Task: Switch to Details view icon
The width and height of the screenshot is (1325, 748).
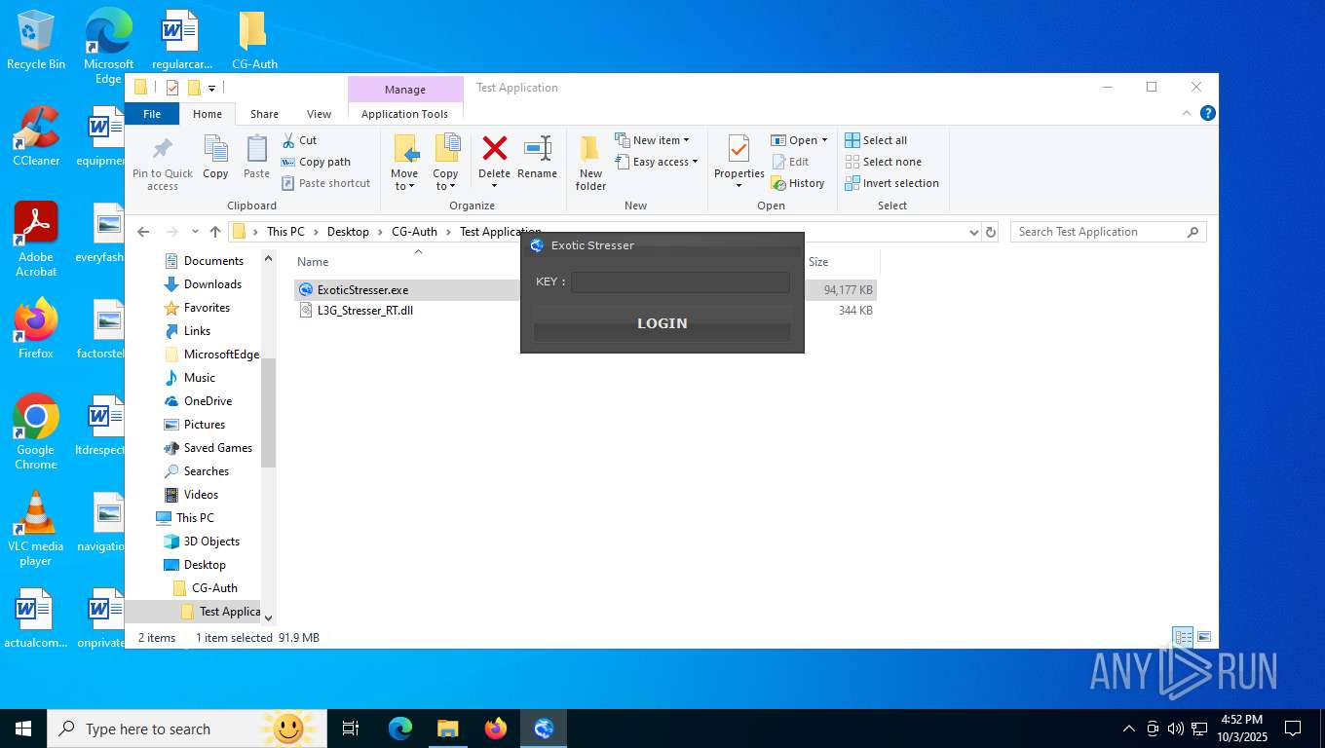Action: (1184, 637)
